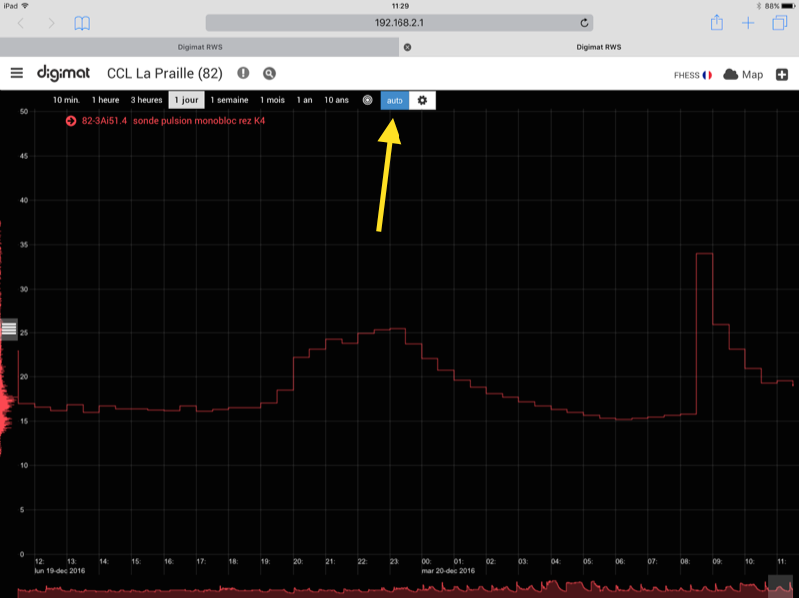This screenshot has height=598, width=799.
Task: Reload the page in Safari
Action: [584, 23]
